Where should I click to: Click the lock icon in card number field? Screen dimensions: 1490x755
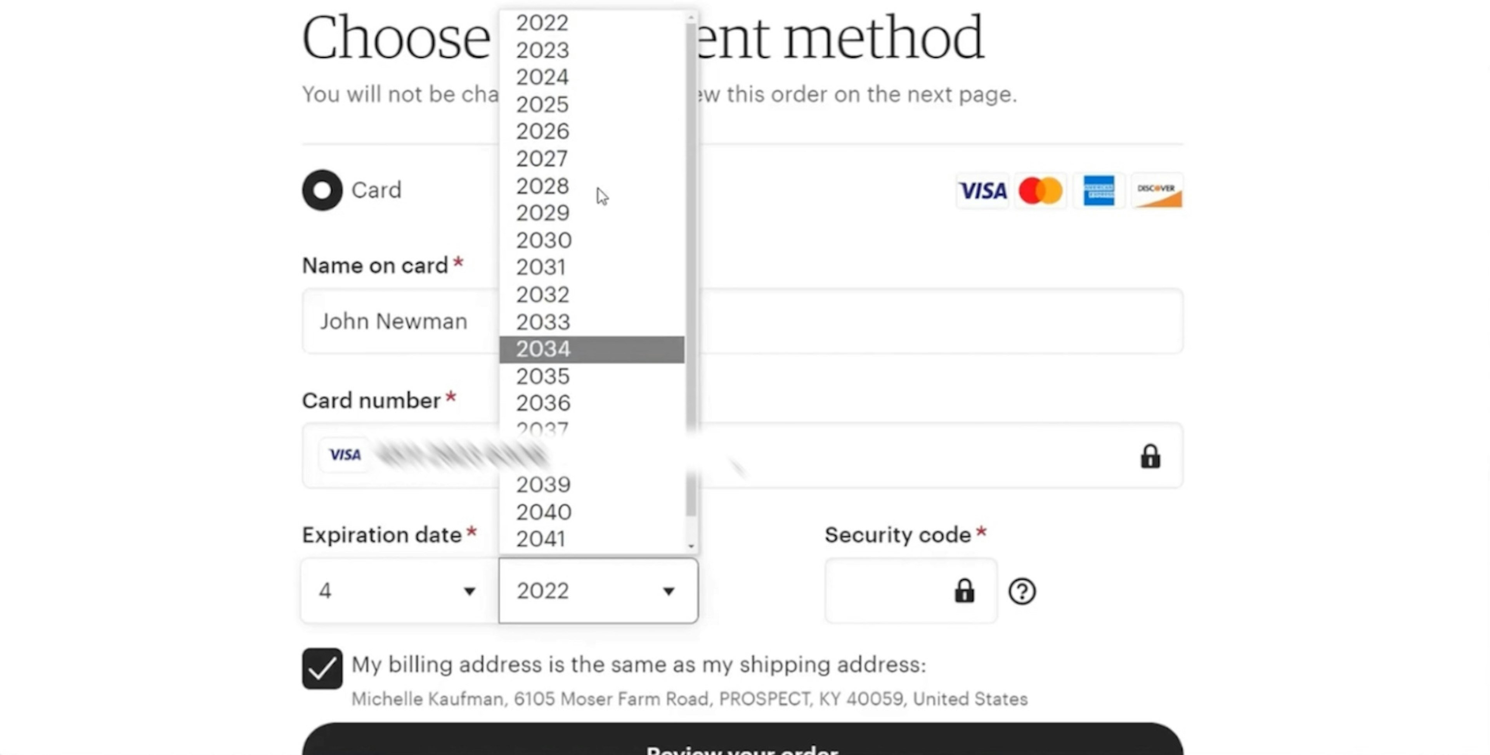coord(1150,457)
